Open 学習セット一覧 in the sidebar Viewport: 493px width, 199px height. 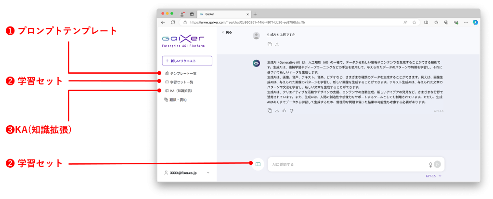click(182, 82)
